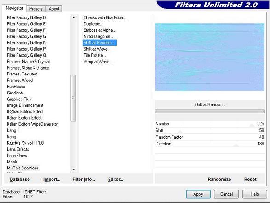Select the Mock category

pyautogui.click(x=12, y=162)
